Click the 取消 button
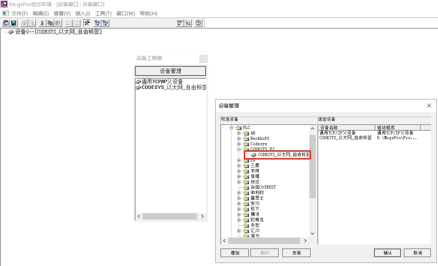Image resolution: width=438 pixels, height=266 pixels. pos(418,253)
